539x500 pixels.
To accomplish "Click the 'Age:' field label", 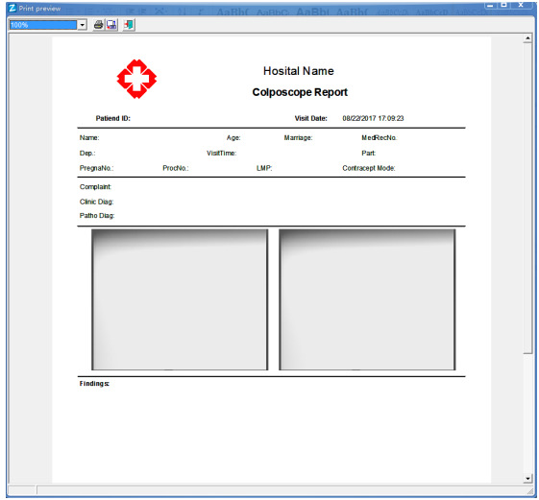I will (233, 137).
